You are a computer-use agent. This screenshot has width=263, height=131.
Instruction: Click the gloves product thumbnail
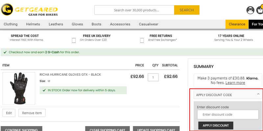tap(19, 88)
